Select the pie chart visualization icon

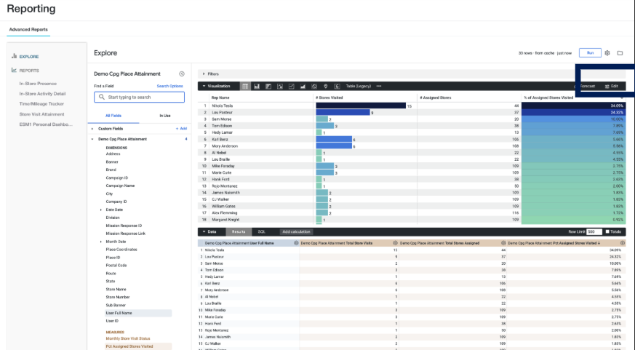[314, 87]
